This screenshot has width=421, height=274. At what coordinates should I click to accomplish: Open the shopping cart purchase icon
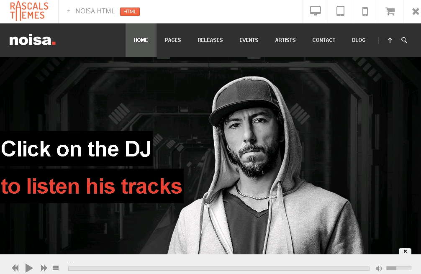click(390, 11)
